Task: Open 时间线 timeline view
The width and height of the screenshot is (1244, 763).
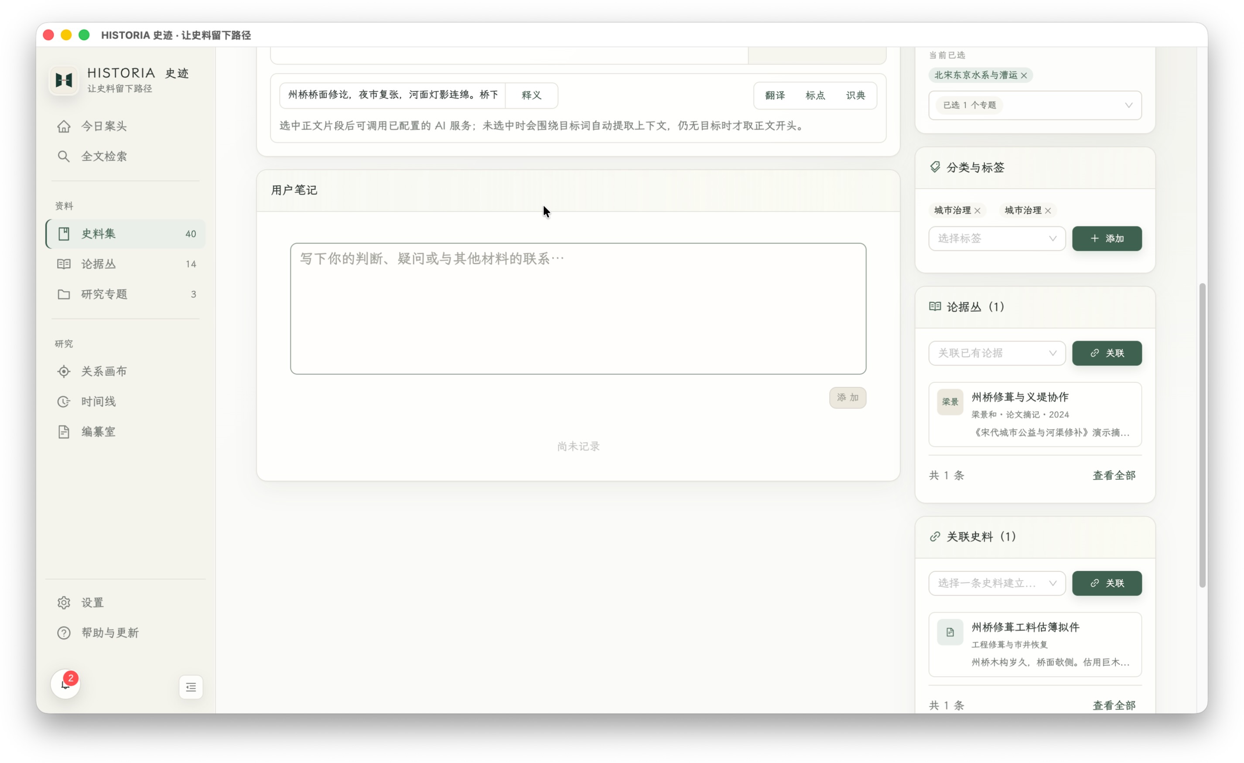Action: (125, 402)
